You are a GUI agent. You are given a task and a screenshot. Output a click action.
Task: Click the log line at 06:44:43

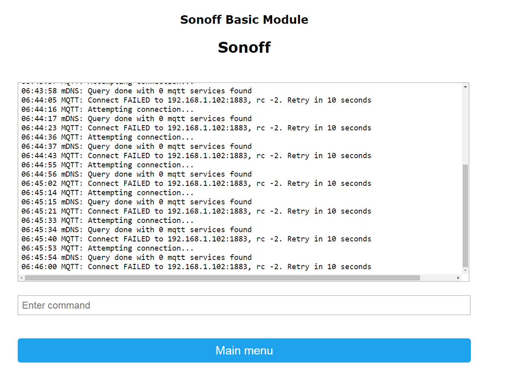pos(196,155)
